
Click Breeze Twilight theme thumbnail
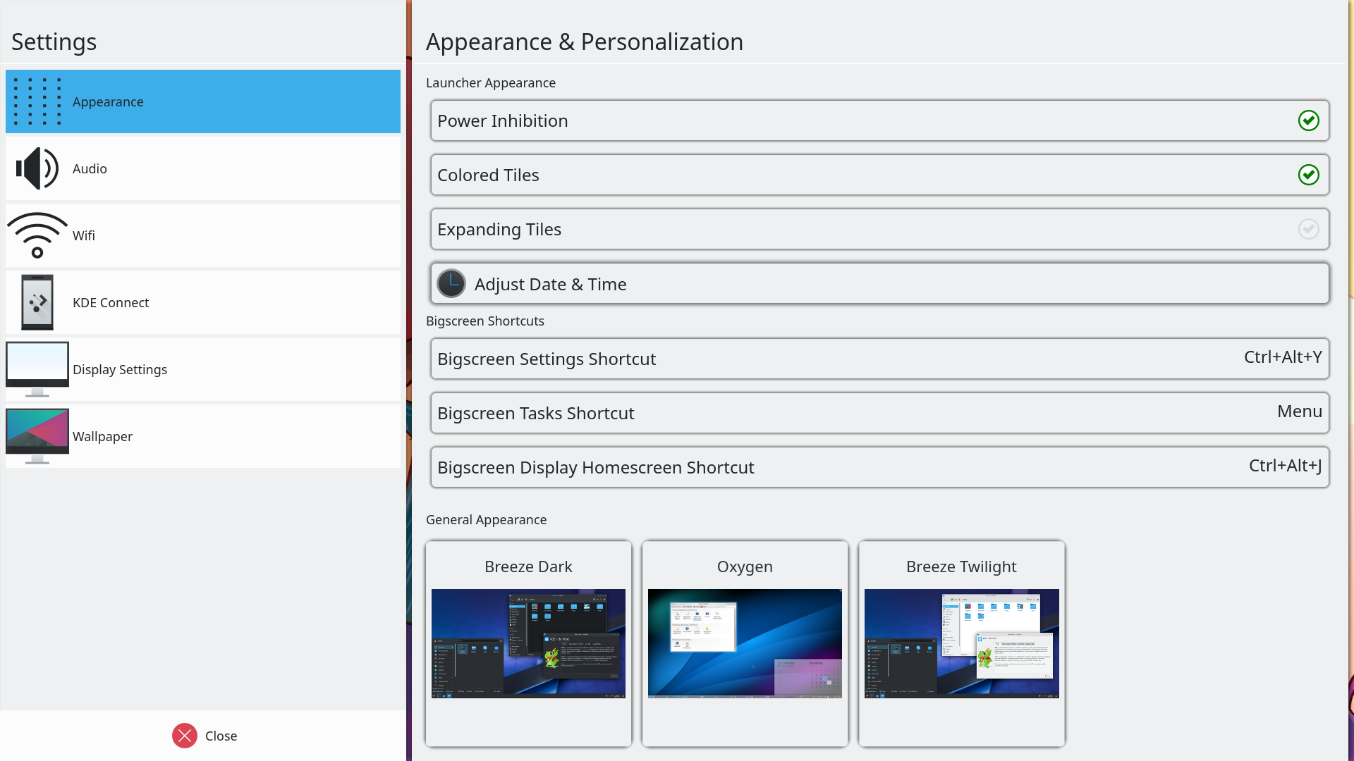click(x=962, y=644)
